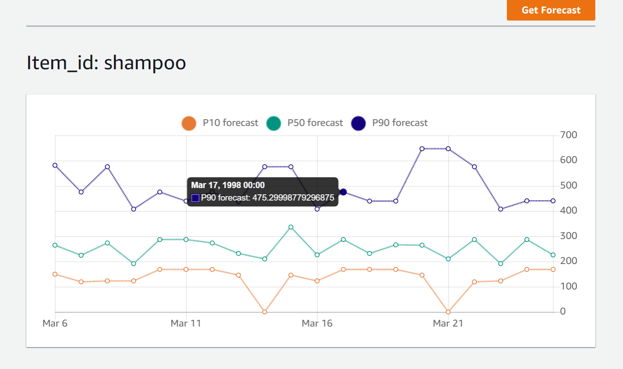
Task: Click the orange P10 forecast legend circle
Action: 189,123
